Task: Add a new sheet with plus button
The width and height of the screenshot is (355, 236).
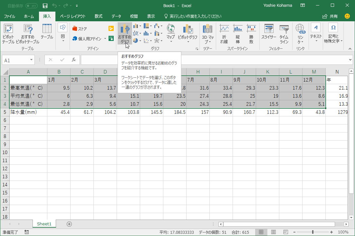Action: [69, 224]
